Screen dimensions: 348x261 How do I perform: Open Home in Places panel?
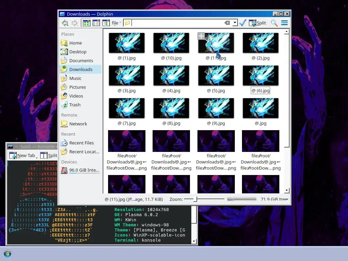click(x=81, y=43)
